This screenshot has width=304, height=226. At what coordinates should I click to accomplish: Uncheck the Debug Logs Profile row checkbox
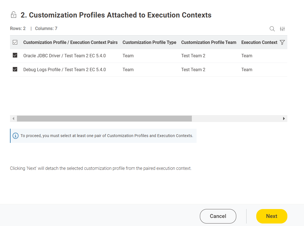[x=15, y=69]
